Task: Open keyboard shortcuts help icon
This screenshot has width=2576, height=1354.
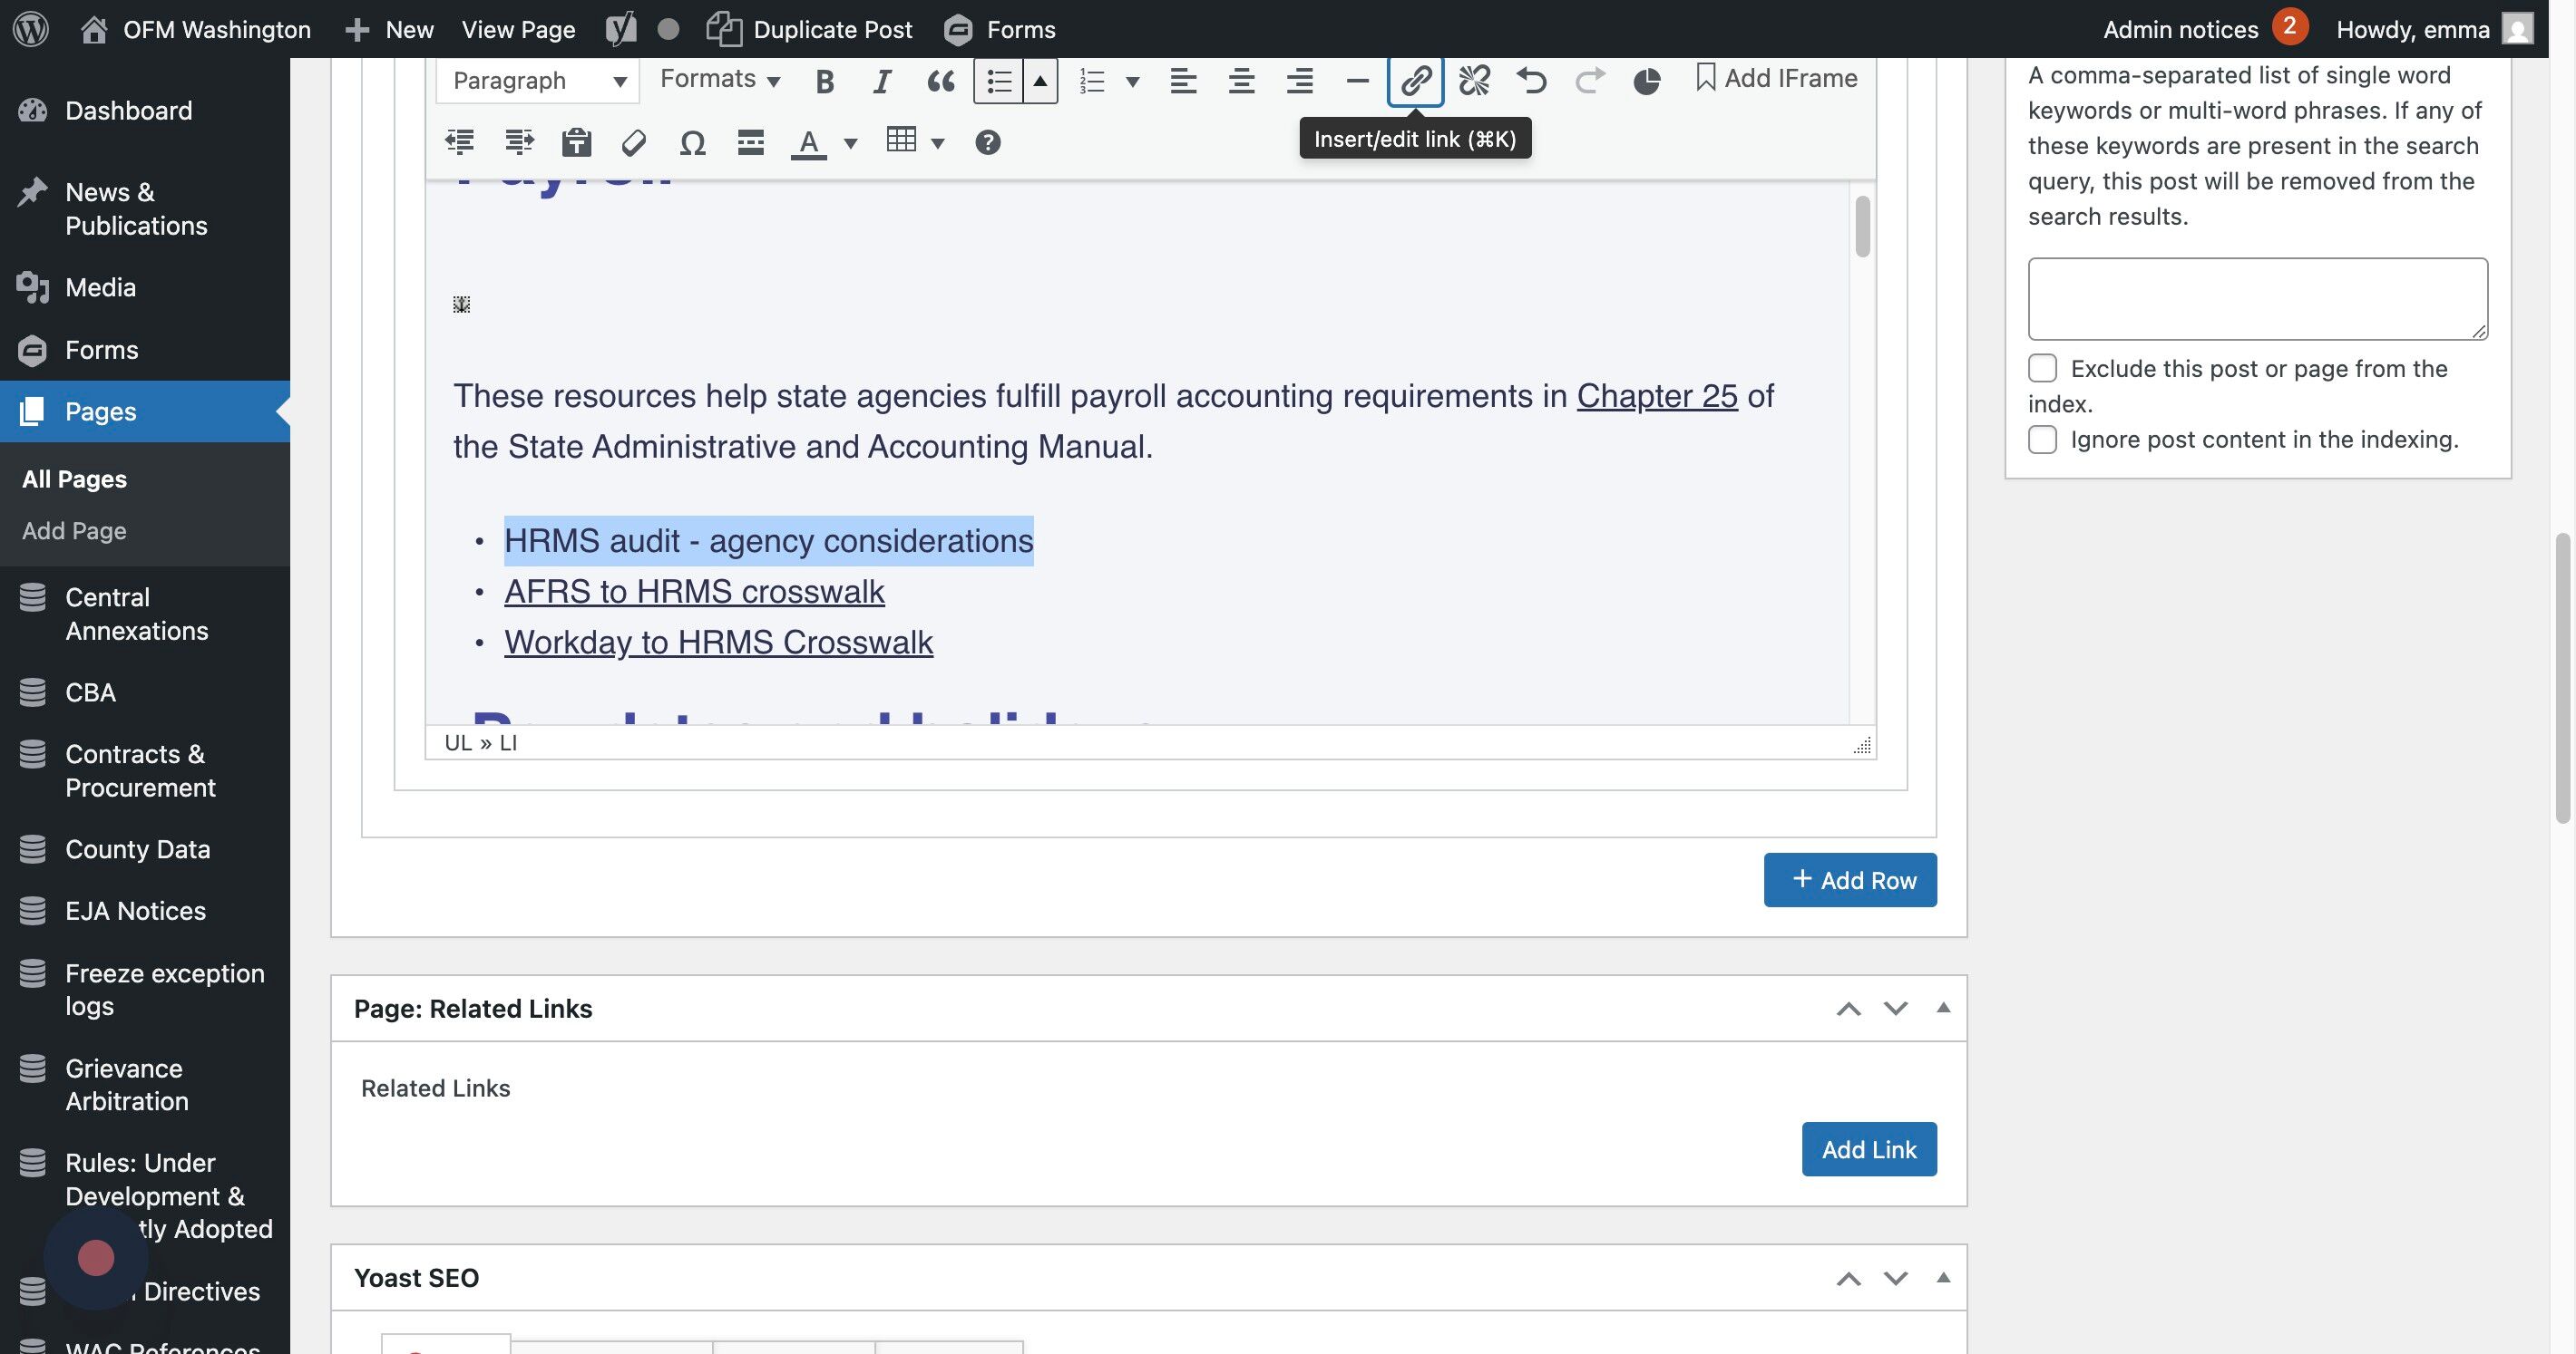Action: [987, 143]
